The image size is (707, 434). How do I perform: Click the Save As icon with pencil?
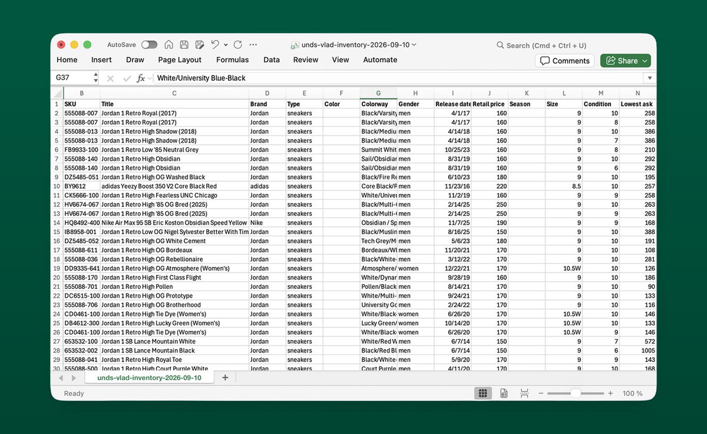pos(200,45)
